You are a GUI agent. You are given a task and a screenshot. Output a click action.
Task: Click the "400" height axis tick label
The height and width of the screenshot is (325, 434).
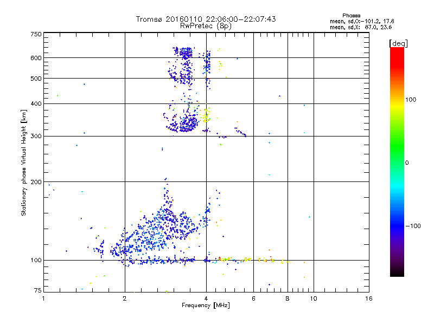36,104
